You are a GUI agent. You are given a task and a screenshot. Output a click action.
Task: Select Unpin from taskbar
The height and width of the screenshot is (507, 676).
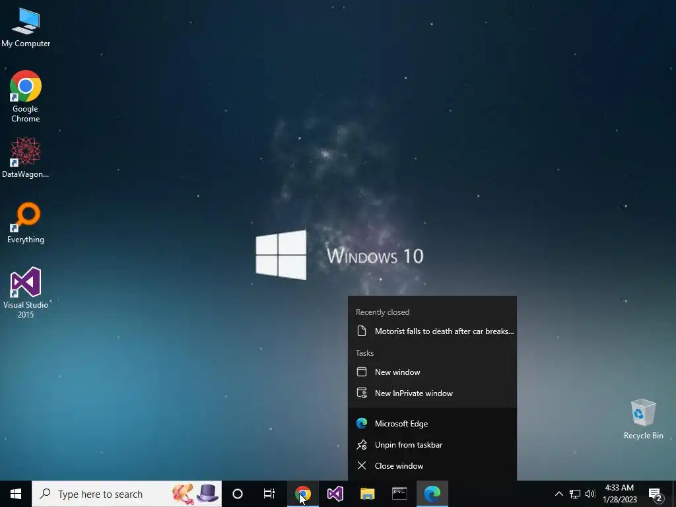click(x=432, y=444)
